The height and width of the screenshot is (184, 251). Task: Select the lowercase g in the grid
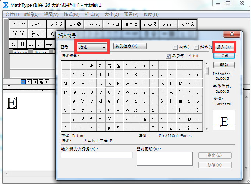[x=127, y=101]
